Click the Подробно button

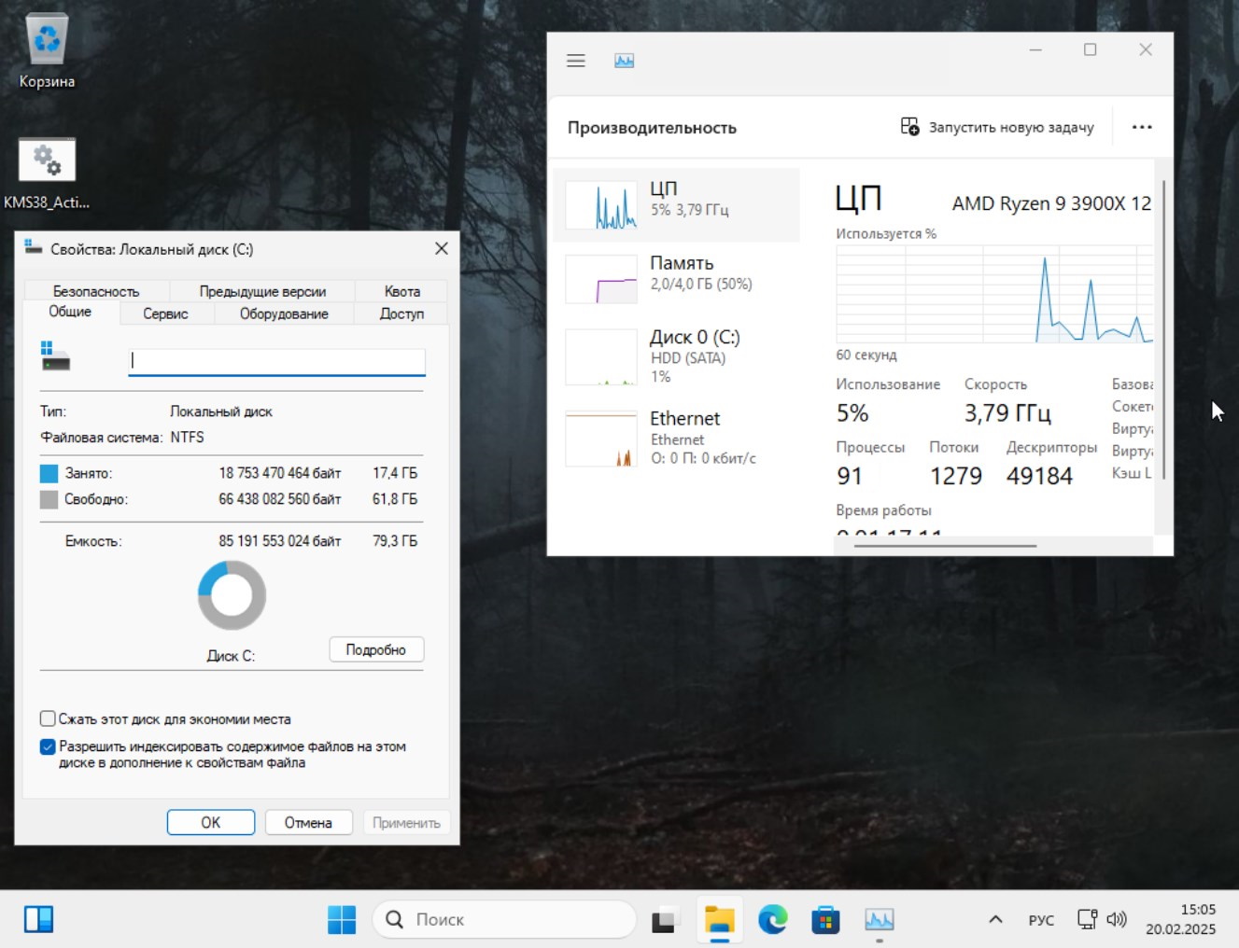click(x=376, y=649)
